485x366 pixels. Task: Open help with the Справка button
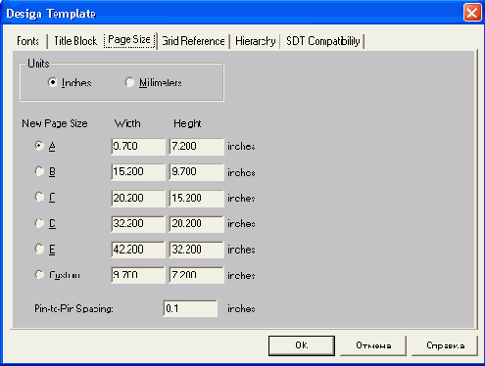click(445, 345)
